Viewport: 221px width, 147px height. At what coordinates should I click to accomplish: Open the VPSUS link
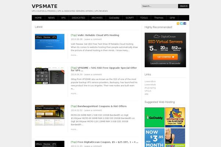(x=148, y=91)
